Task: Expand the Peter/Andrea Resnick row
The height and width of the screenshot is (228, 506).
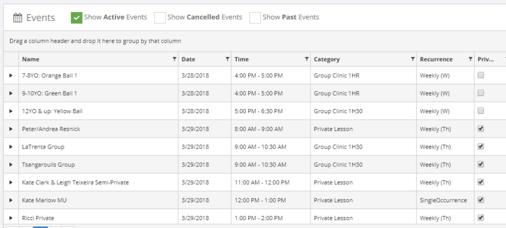Action: coord(11,129)
